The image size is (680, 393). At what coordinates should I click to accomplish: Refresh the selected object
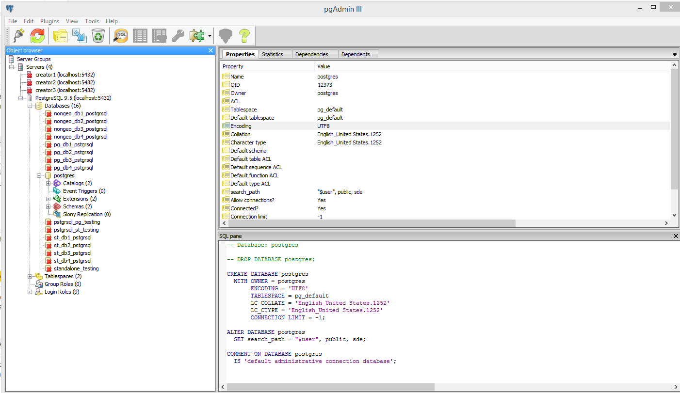tap(37, 36)
